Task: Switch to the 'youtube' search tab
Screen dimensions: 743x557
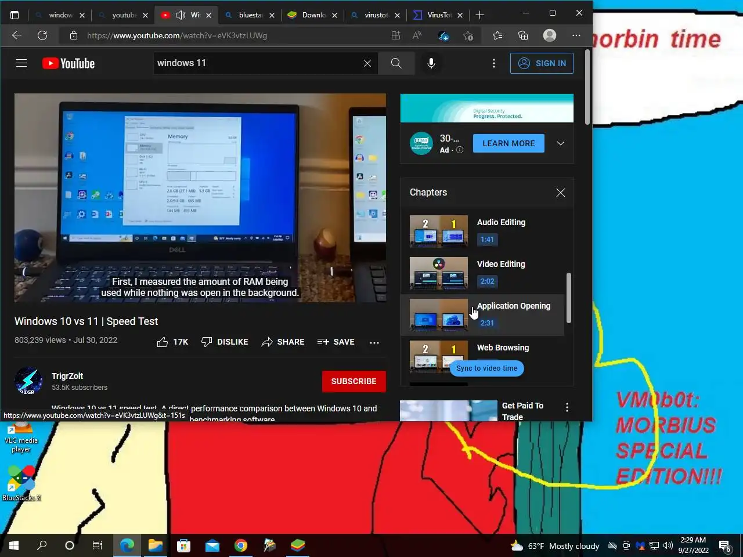Action: (x=124, y=15)
